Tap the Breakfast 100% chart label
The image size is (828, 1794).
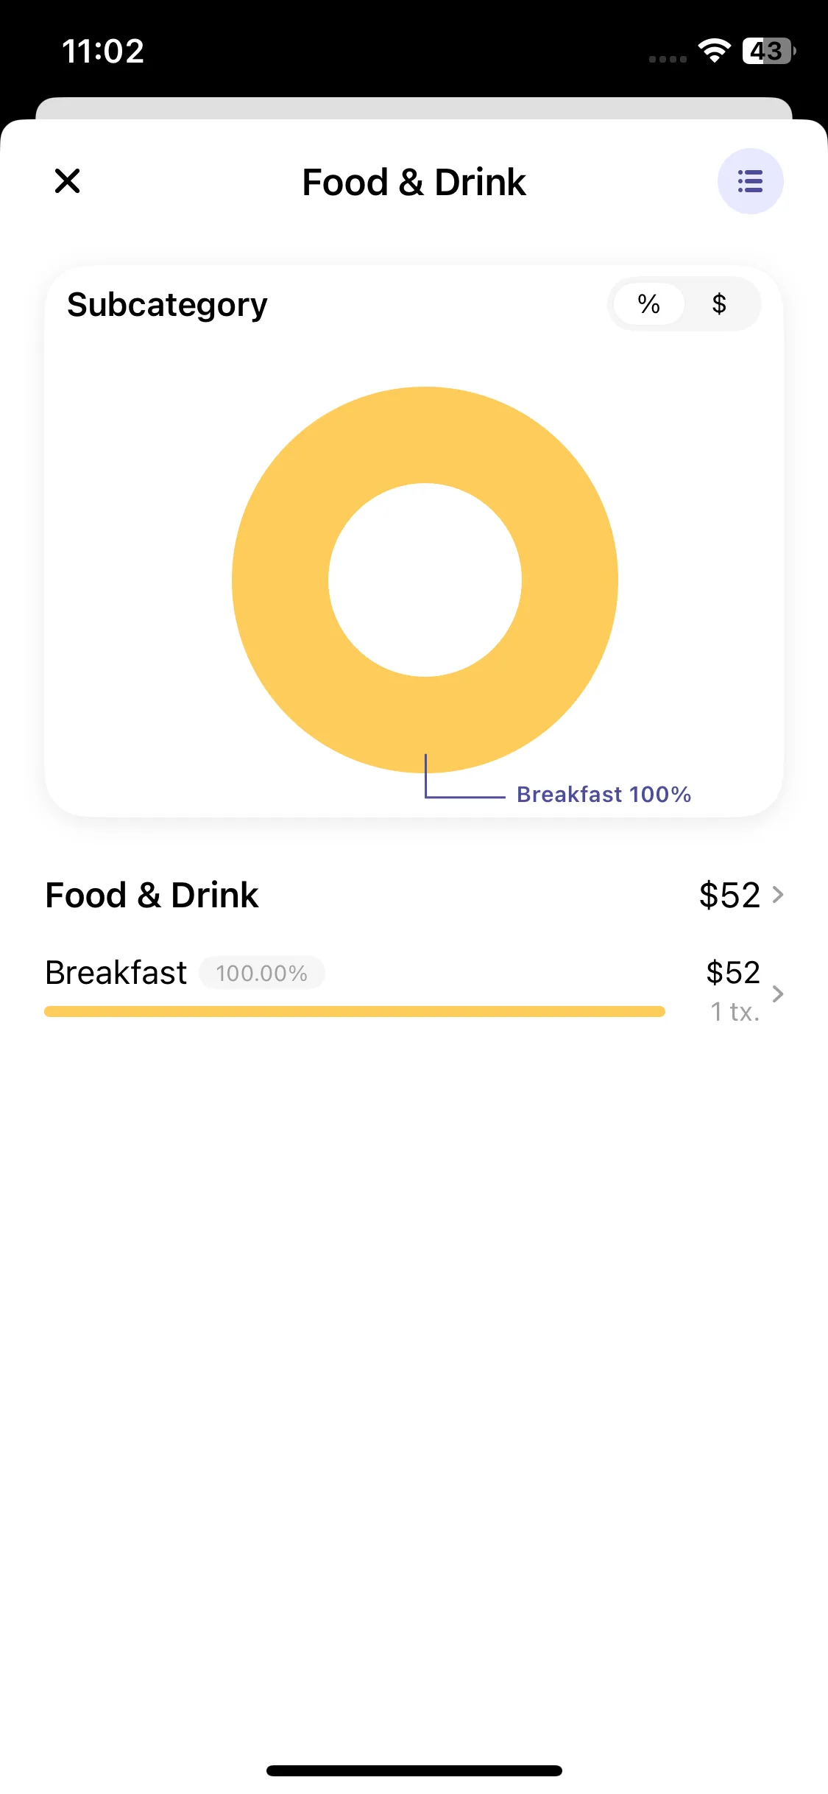(604, 795)
